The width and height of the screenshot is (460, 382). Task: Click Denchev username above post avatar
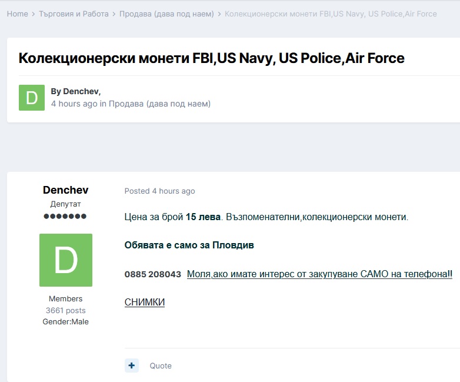(x=65, y=190)
